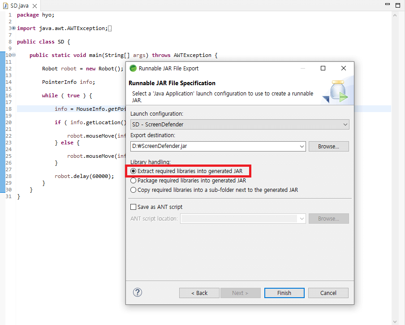The width and height of the screenshot is (405, 325).
Task: Click the editor scrollbar down arrow
Action: (x=395, y=321)
